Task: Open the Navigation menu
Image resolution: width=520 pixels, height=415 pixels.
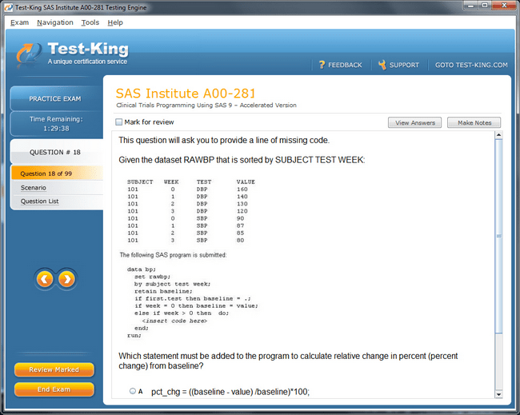Action: click(x=55, y=22)
